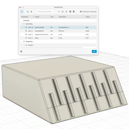
Task: Click the Unit column header
Action: pos(52,17)
